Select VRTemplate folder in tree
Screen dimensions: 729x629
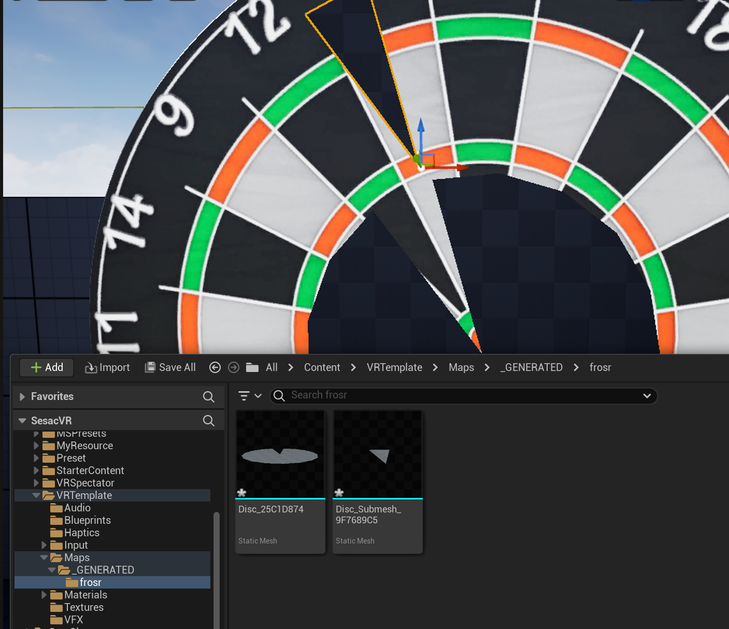pyautogui.click(x=84, y=495)
